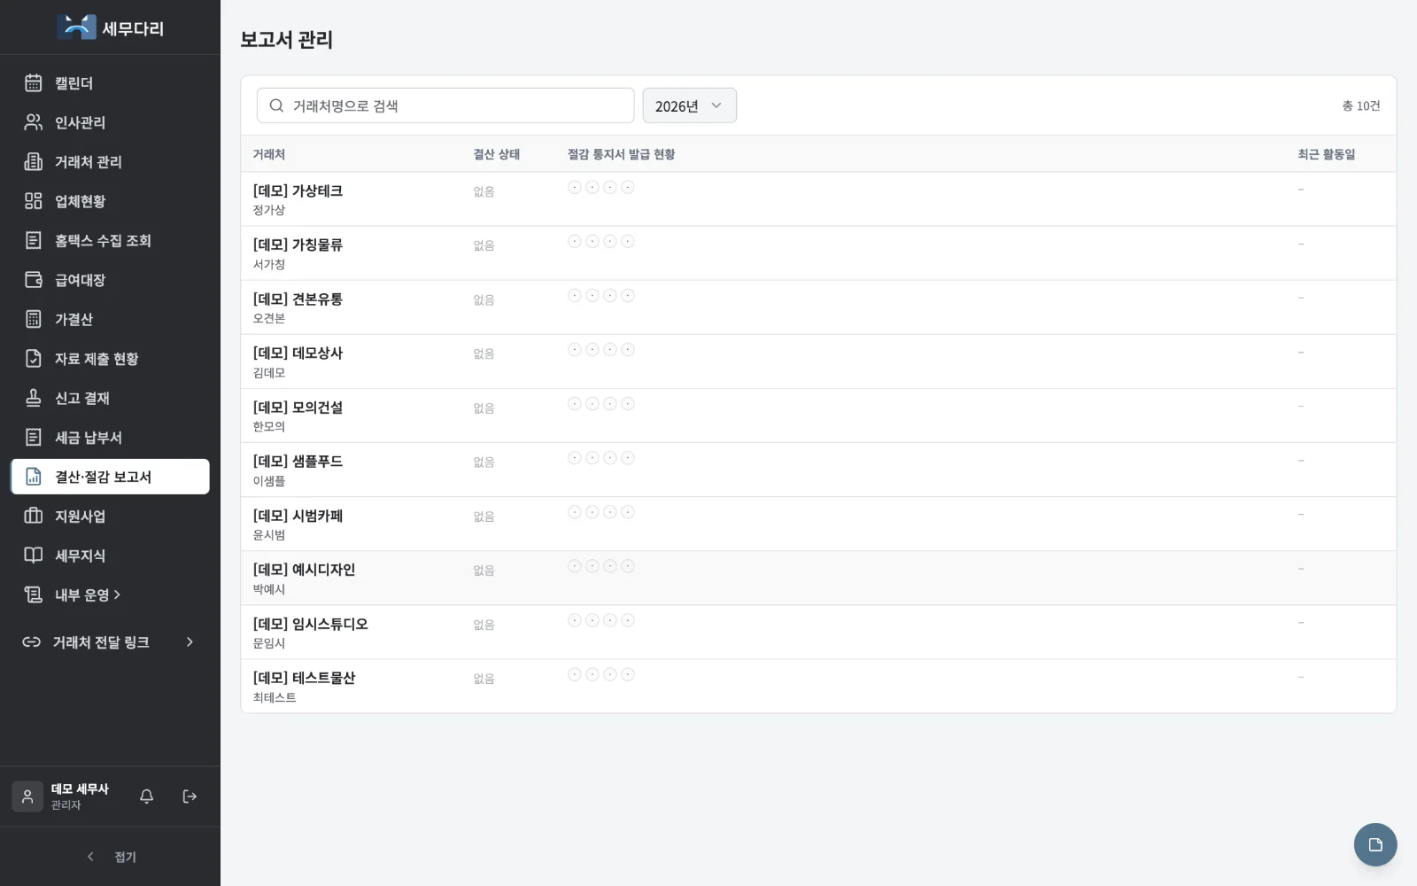The width and height of the screenshot is (1417, 886).
Task: Expand 거래처 전달 링크 section
Action: pos(111,642)
